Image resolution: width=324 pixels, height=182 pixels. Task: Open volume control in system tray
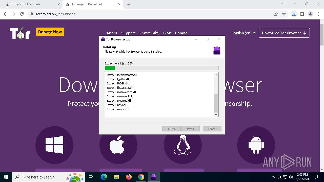(x=291, y=177)
